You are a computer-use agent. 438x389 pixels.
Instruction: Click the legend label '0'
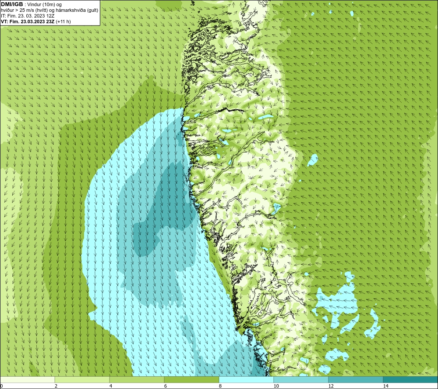[x=1, y=386]
